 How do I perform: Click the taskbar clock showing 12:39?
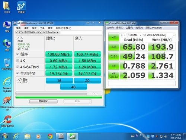point(176,136)
